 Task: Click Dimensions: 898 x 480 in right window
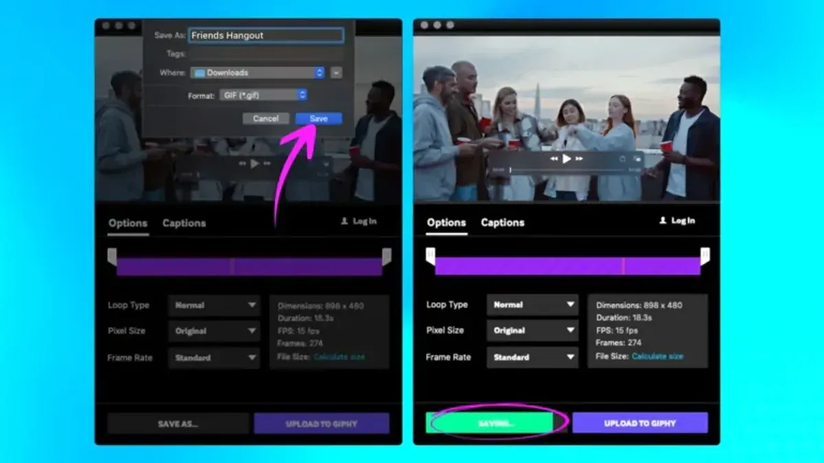click(x=639, y=305)
